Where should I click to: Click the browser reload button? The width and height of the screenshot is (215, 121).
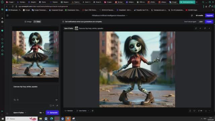pyautogui.click(x=13, y=6)
